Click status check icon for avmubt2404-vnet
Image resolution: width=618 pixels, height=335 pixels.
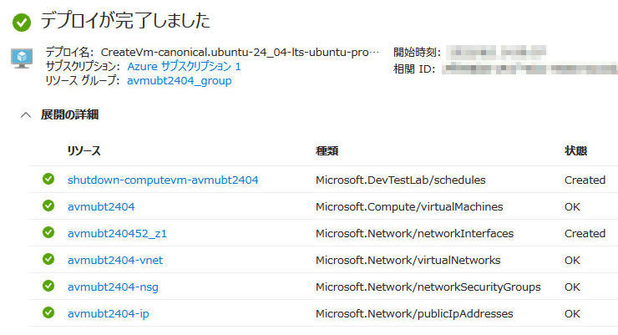[x=48, y=259]
